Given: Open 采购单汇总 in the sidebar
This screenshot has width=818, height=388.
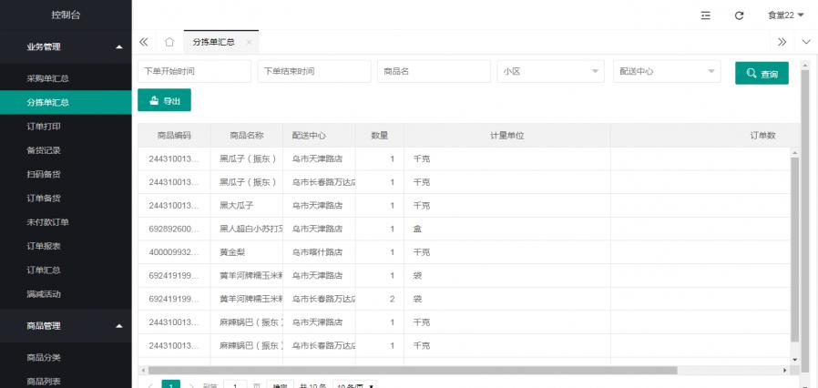Looking at the screenshot, I should tap(48, 79).
